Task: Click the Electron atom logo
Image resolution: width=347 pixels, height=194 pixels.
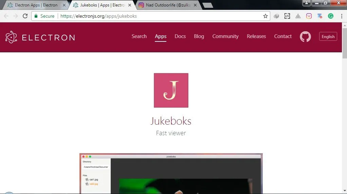Action: pos(11,37)
